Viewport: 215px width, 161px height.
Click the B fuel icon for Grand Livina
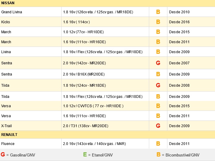tap(158, 12)
